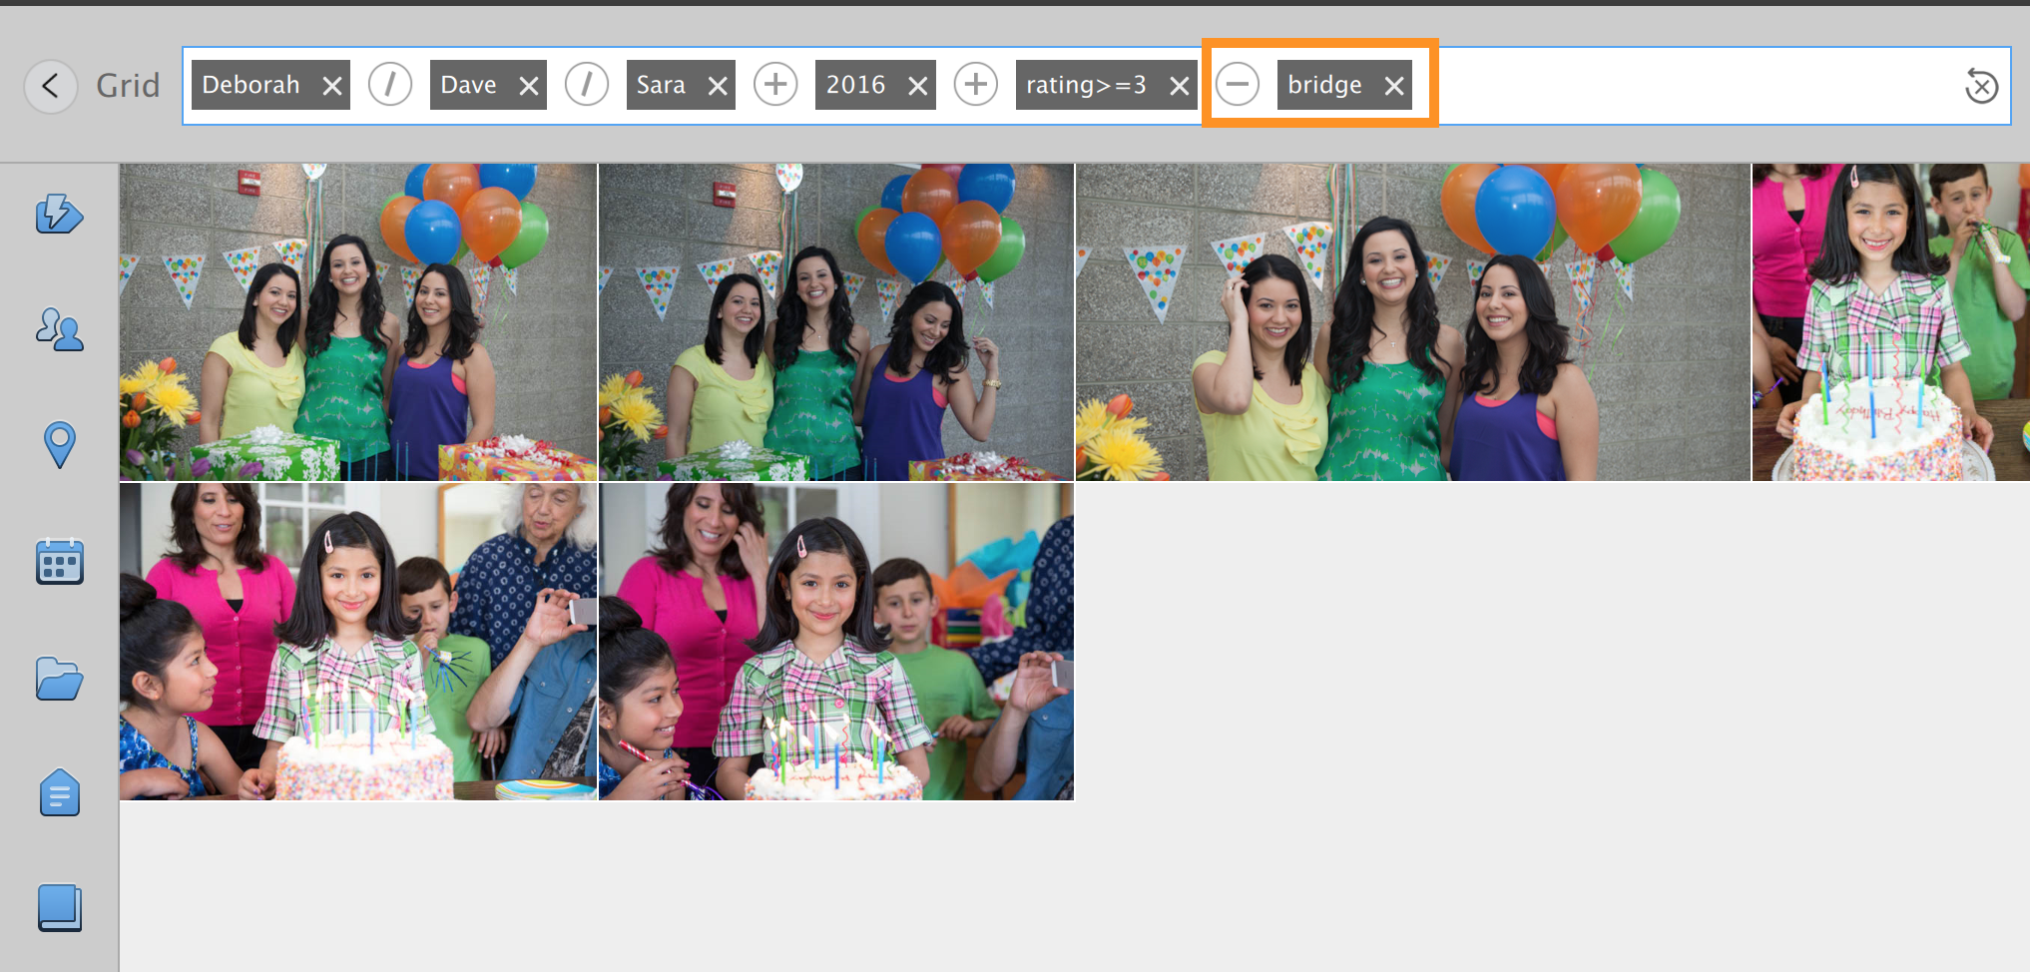Open the People search icon
The image size is (2030, 972).
[x=59, y=329]
